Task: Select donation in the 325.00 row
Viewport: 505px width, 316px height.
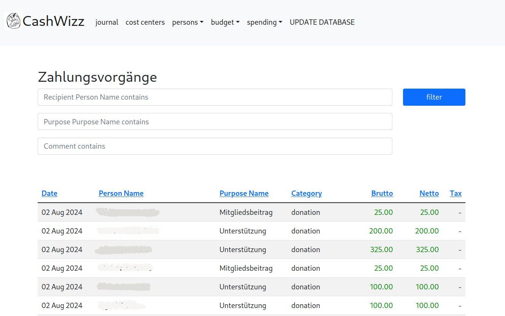Action: 306,249
